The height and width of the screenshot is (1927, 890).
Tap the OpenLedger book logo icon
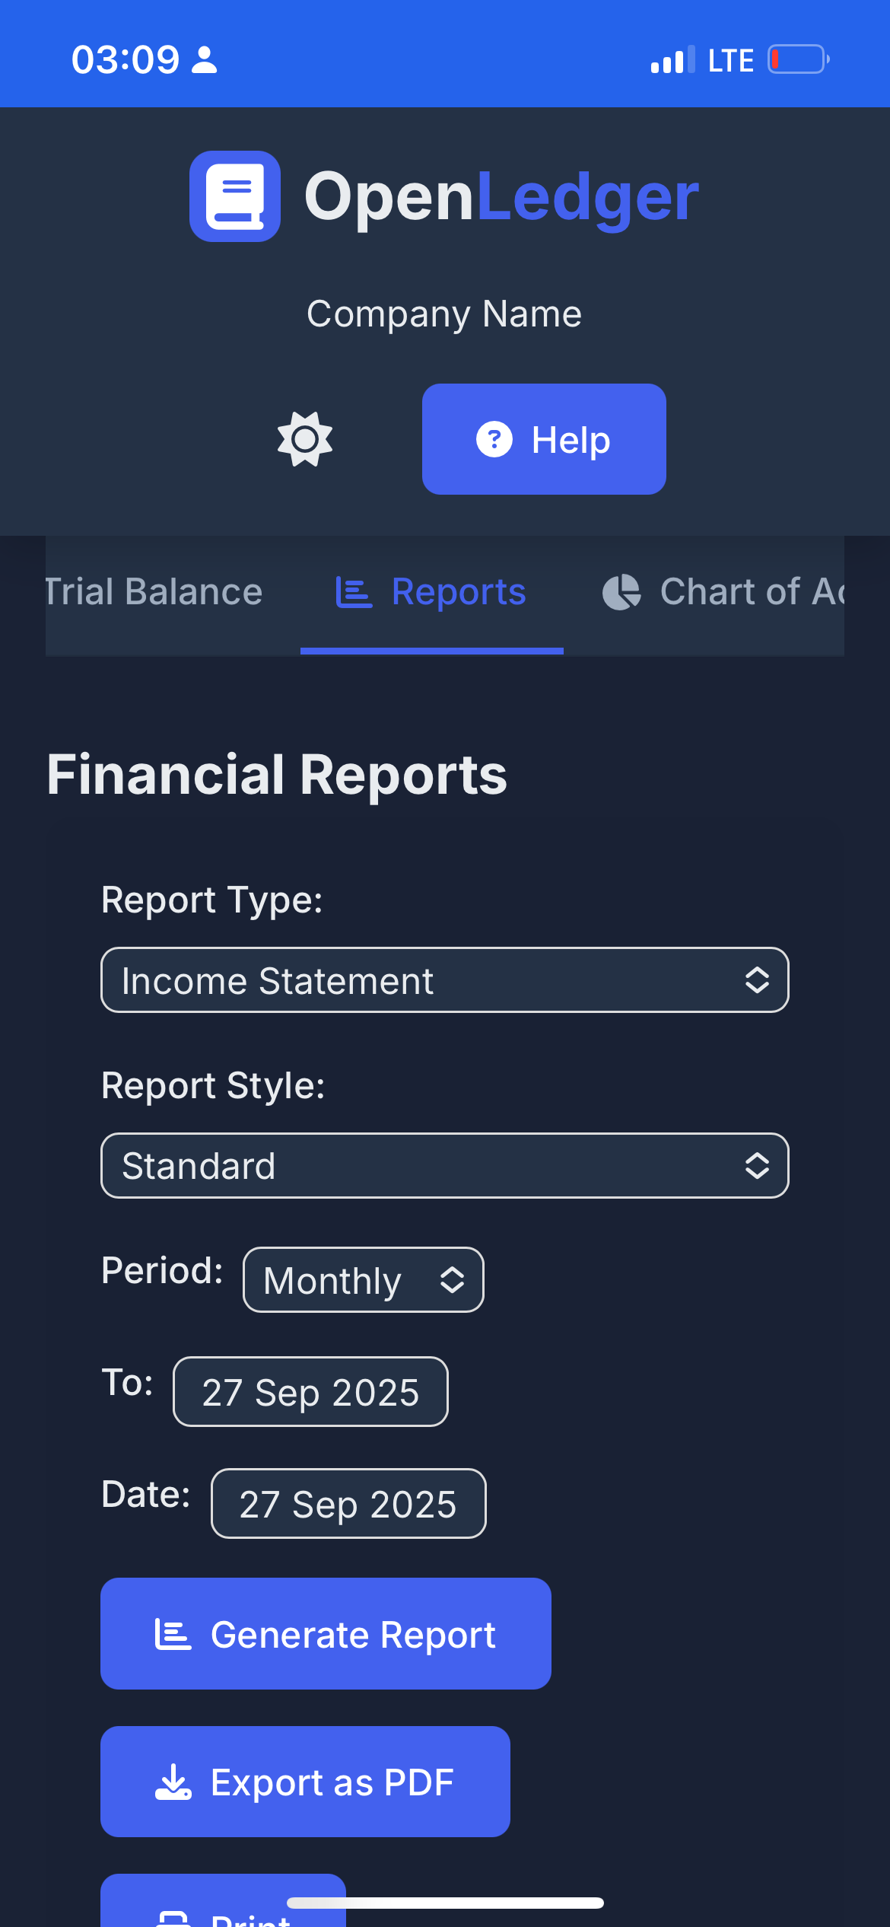pyautogui.click(x=235, y=196)
